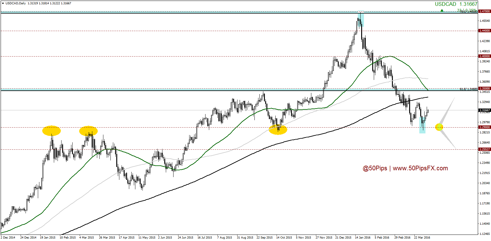
Task: Select the yellow ellipse over the Jan 2015 peak
Action: tap(51, 131)
